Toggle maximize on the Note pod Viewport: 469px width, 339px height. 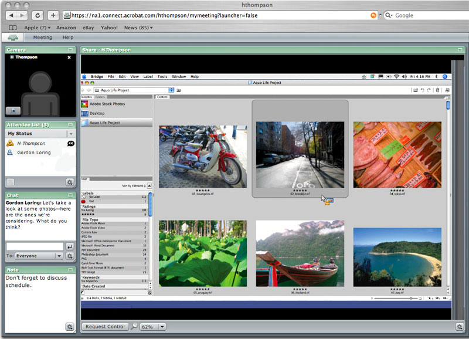pos(70,270)
